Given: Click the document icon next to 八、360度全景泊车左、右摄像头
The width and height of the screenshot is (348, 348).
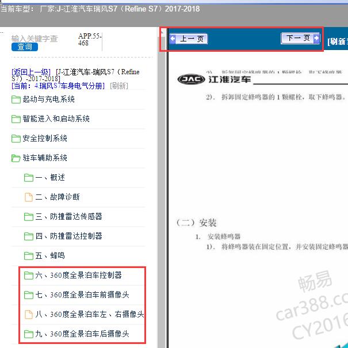Looking at the screenshot, I should pos(29,314).
